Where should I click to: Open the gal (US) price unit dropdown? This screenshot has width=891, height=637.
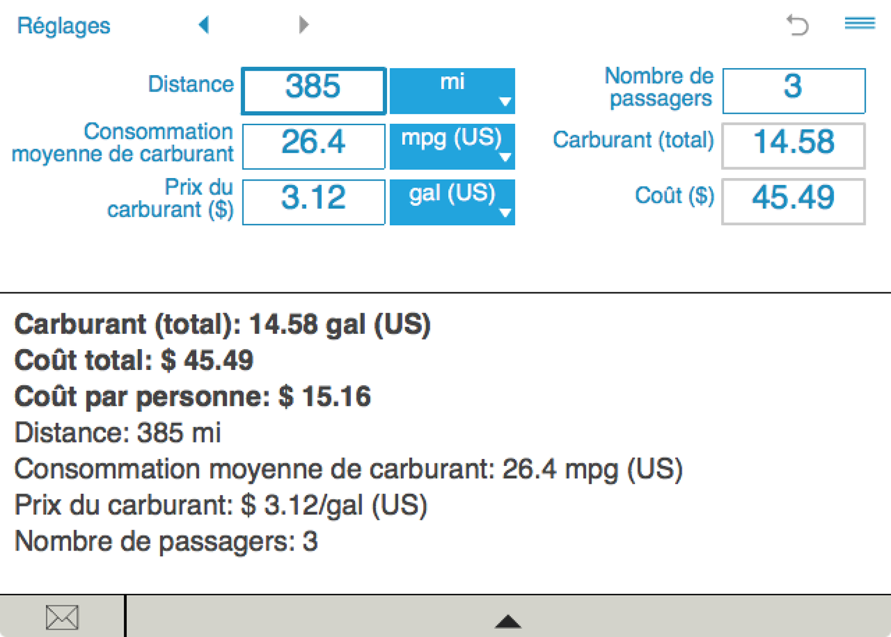tap(452, 202)
